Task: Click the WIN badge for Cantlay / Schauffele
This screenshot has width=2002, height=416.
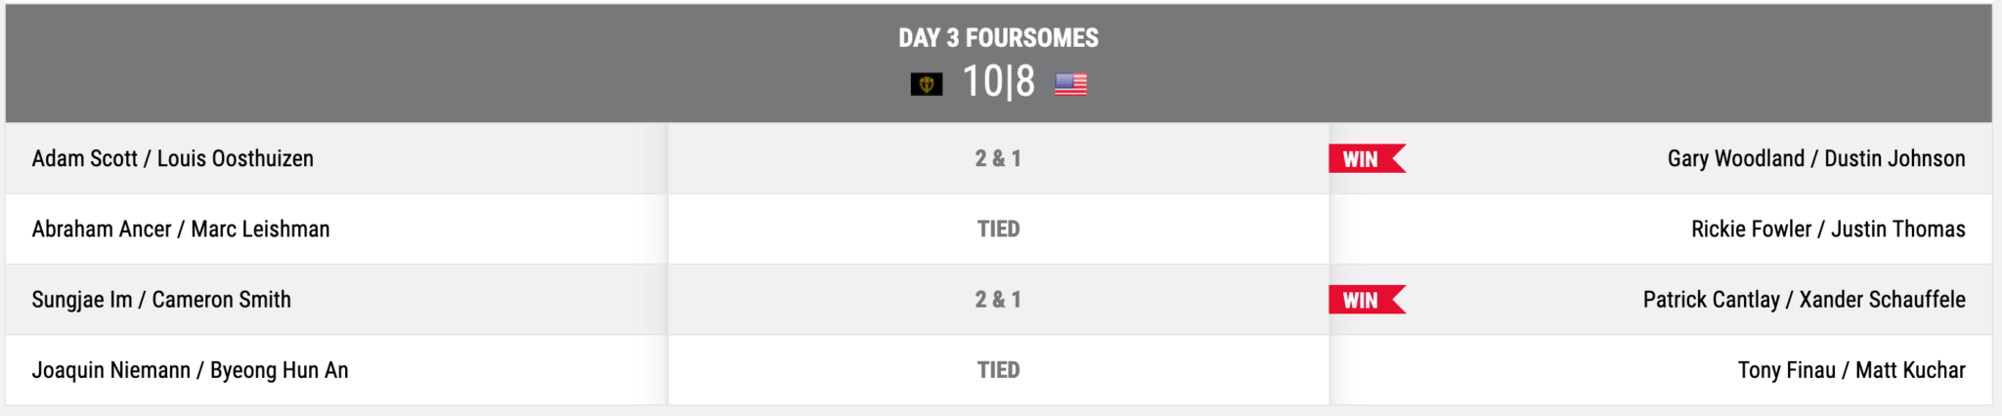Action: pos(1367,300)
